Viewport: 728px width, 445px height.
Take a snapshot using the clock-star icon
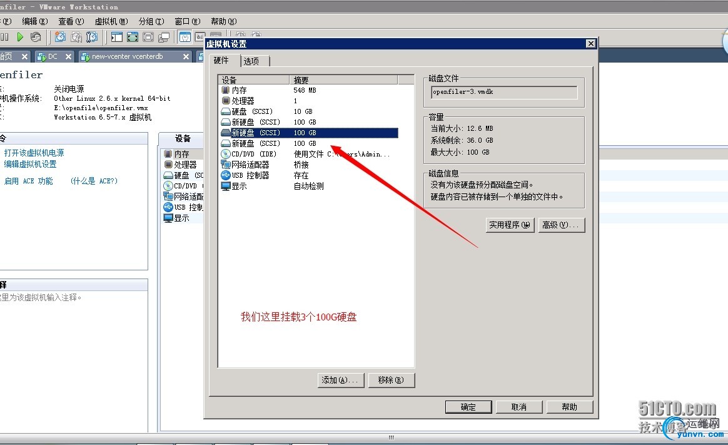pos(60,37)
